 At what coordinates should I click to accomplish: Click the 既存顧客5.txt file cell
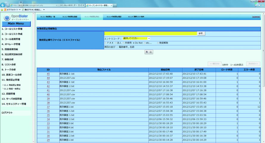click(x=104, y=123)
